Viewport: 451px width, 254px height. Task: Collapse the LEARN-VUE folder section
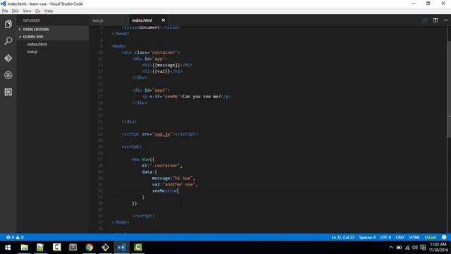[x=53, y=37]
